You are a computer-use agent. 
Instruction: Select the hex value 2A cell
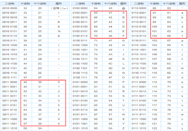click(40, 55)
